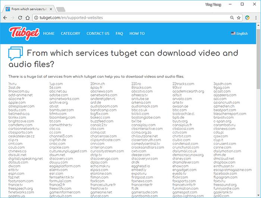This screenshot has height=198, width=261.
Task: Click the browser back arrow
Action: click(x=5, y=17)
